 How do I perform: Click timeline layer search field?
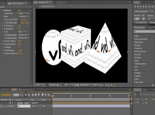(x=16, y=95)
